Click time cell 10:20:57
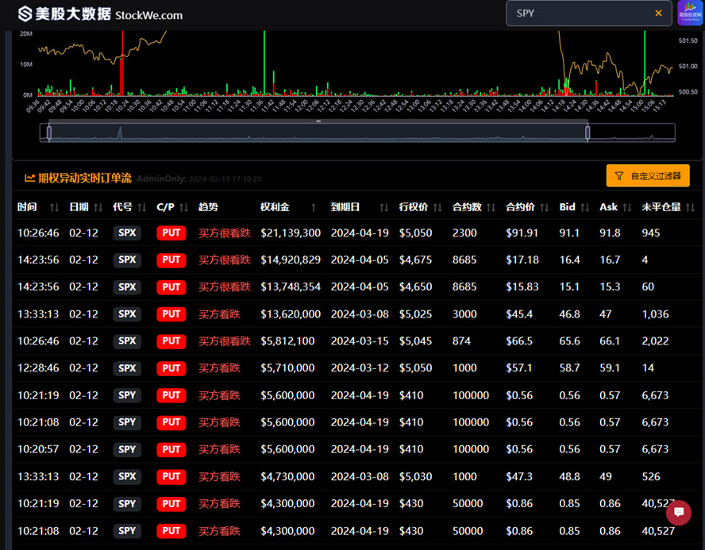Image resolution: width=705 pixels, height=550 pixels. click(x=38, y=449)
